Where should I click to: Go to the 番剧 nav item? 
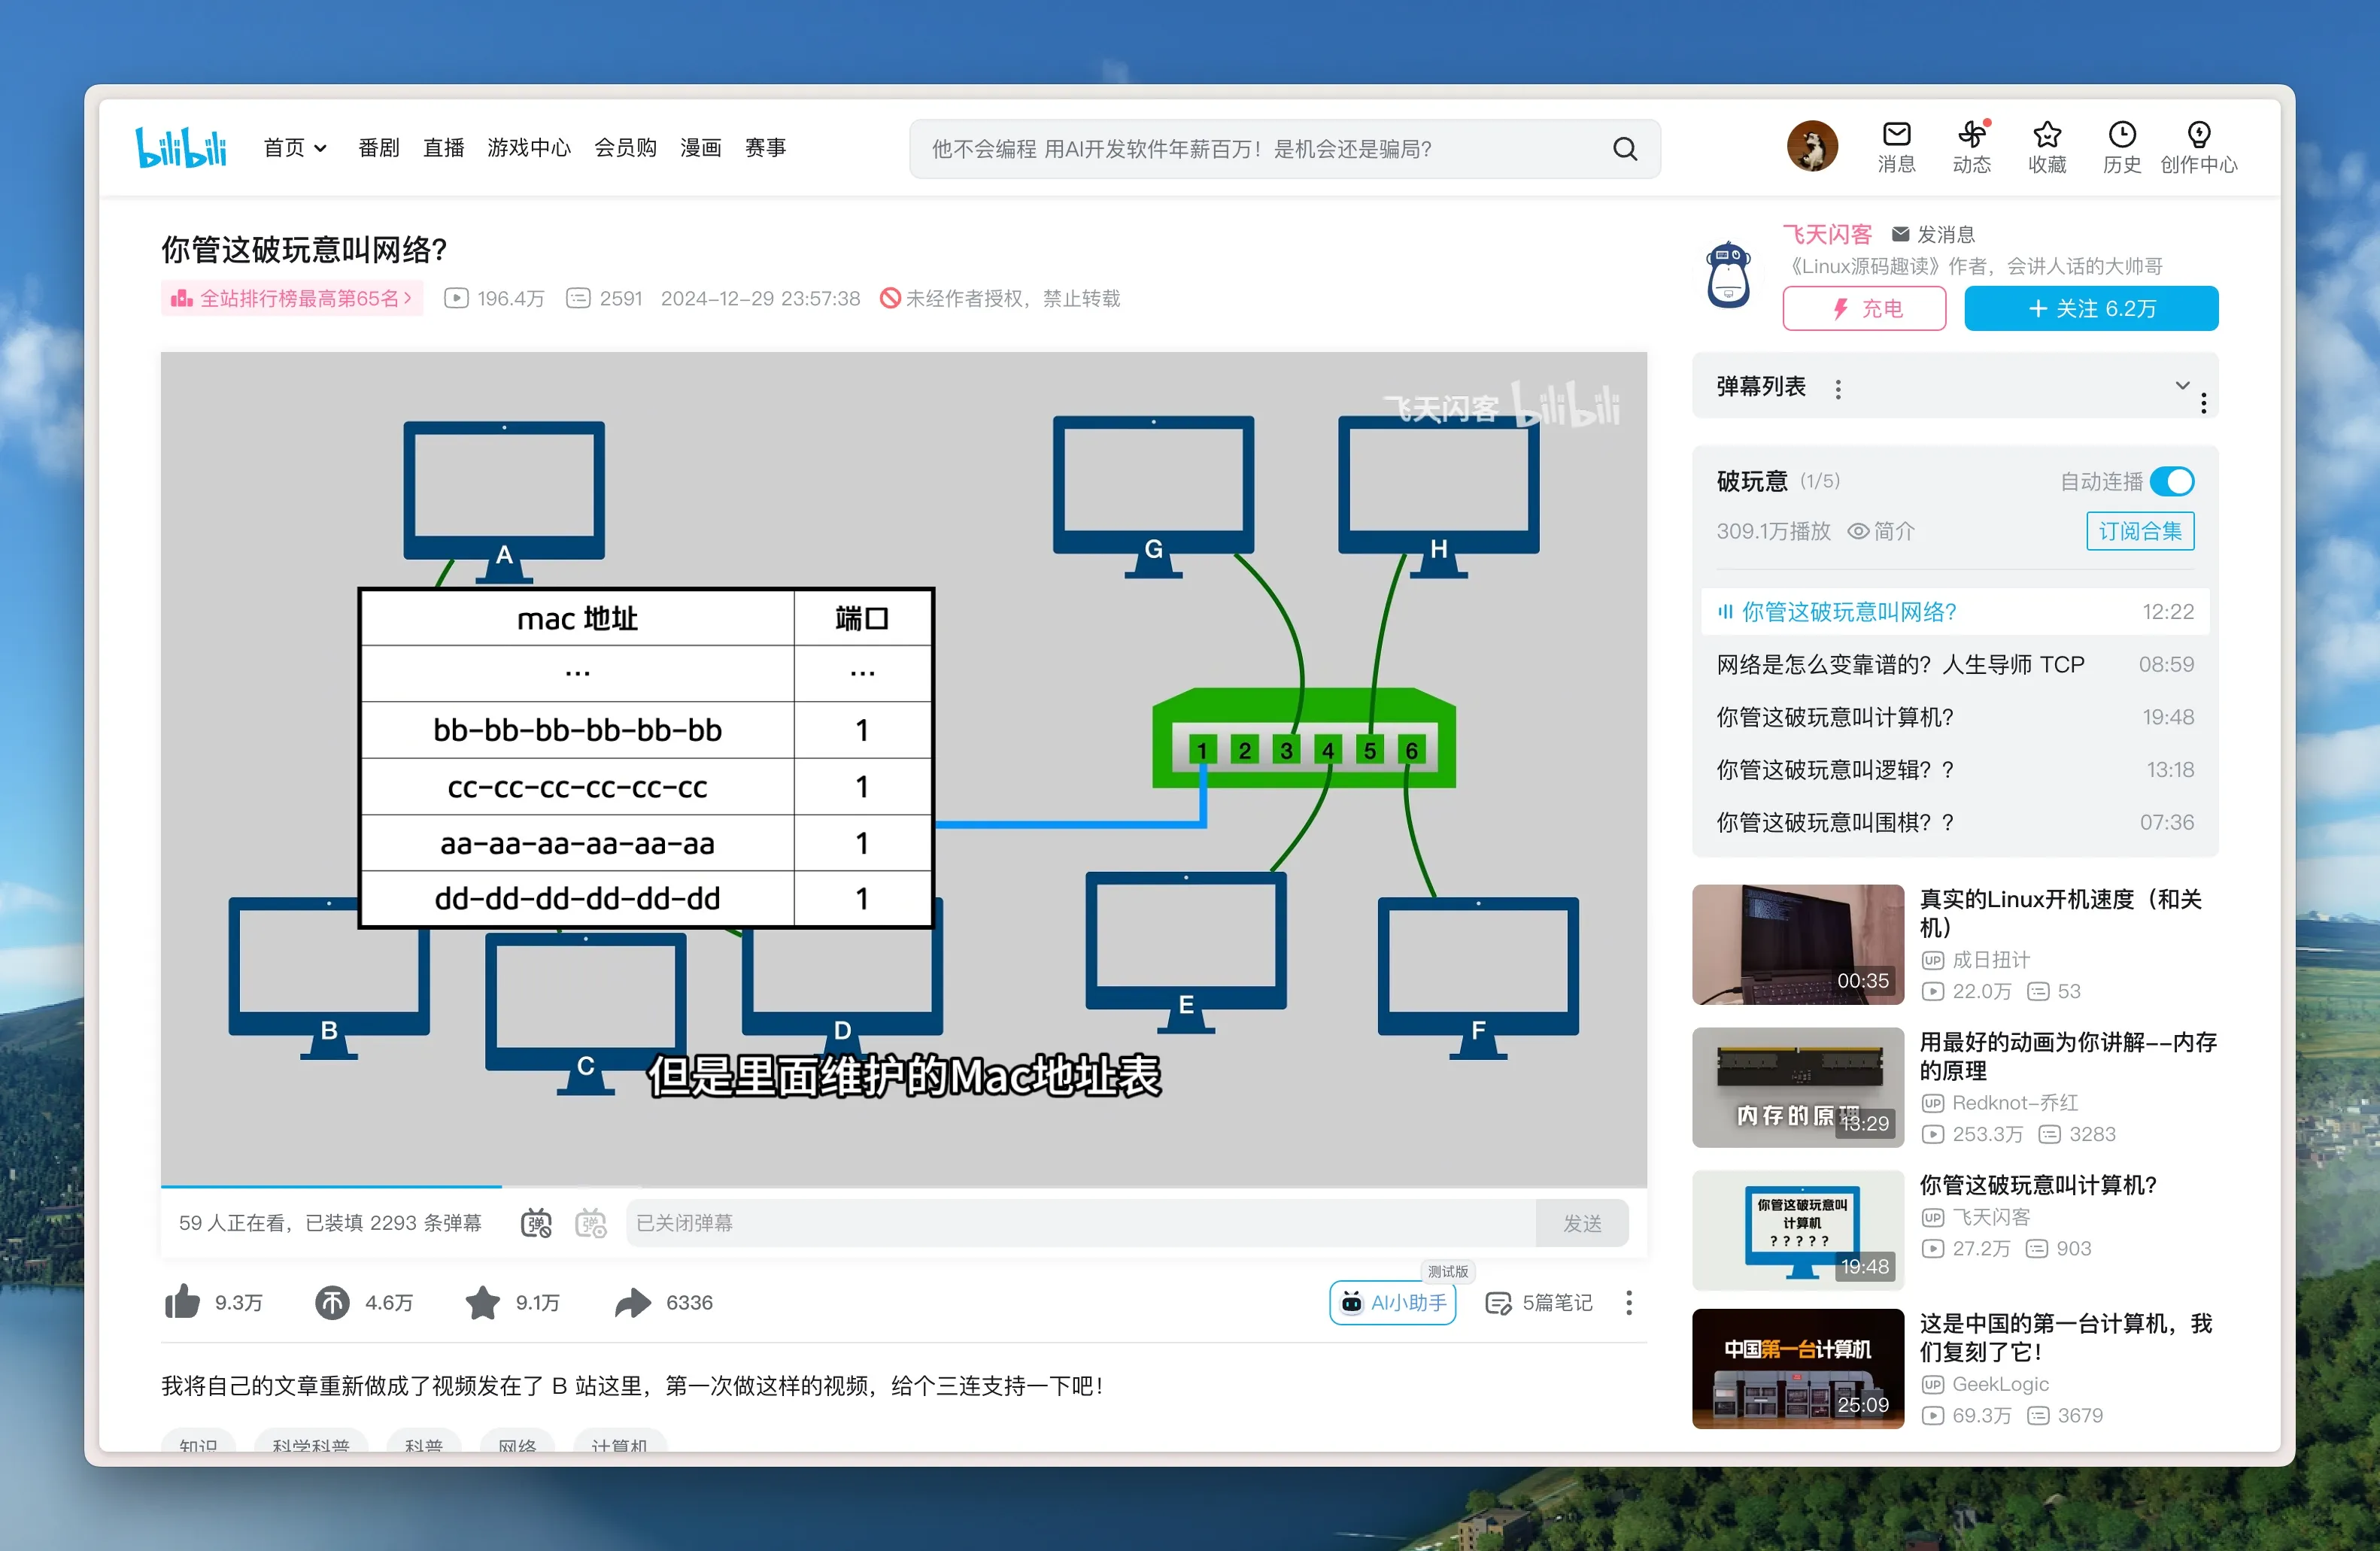tap(378, 148)
